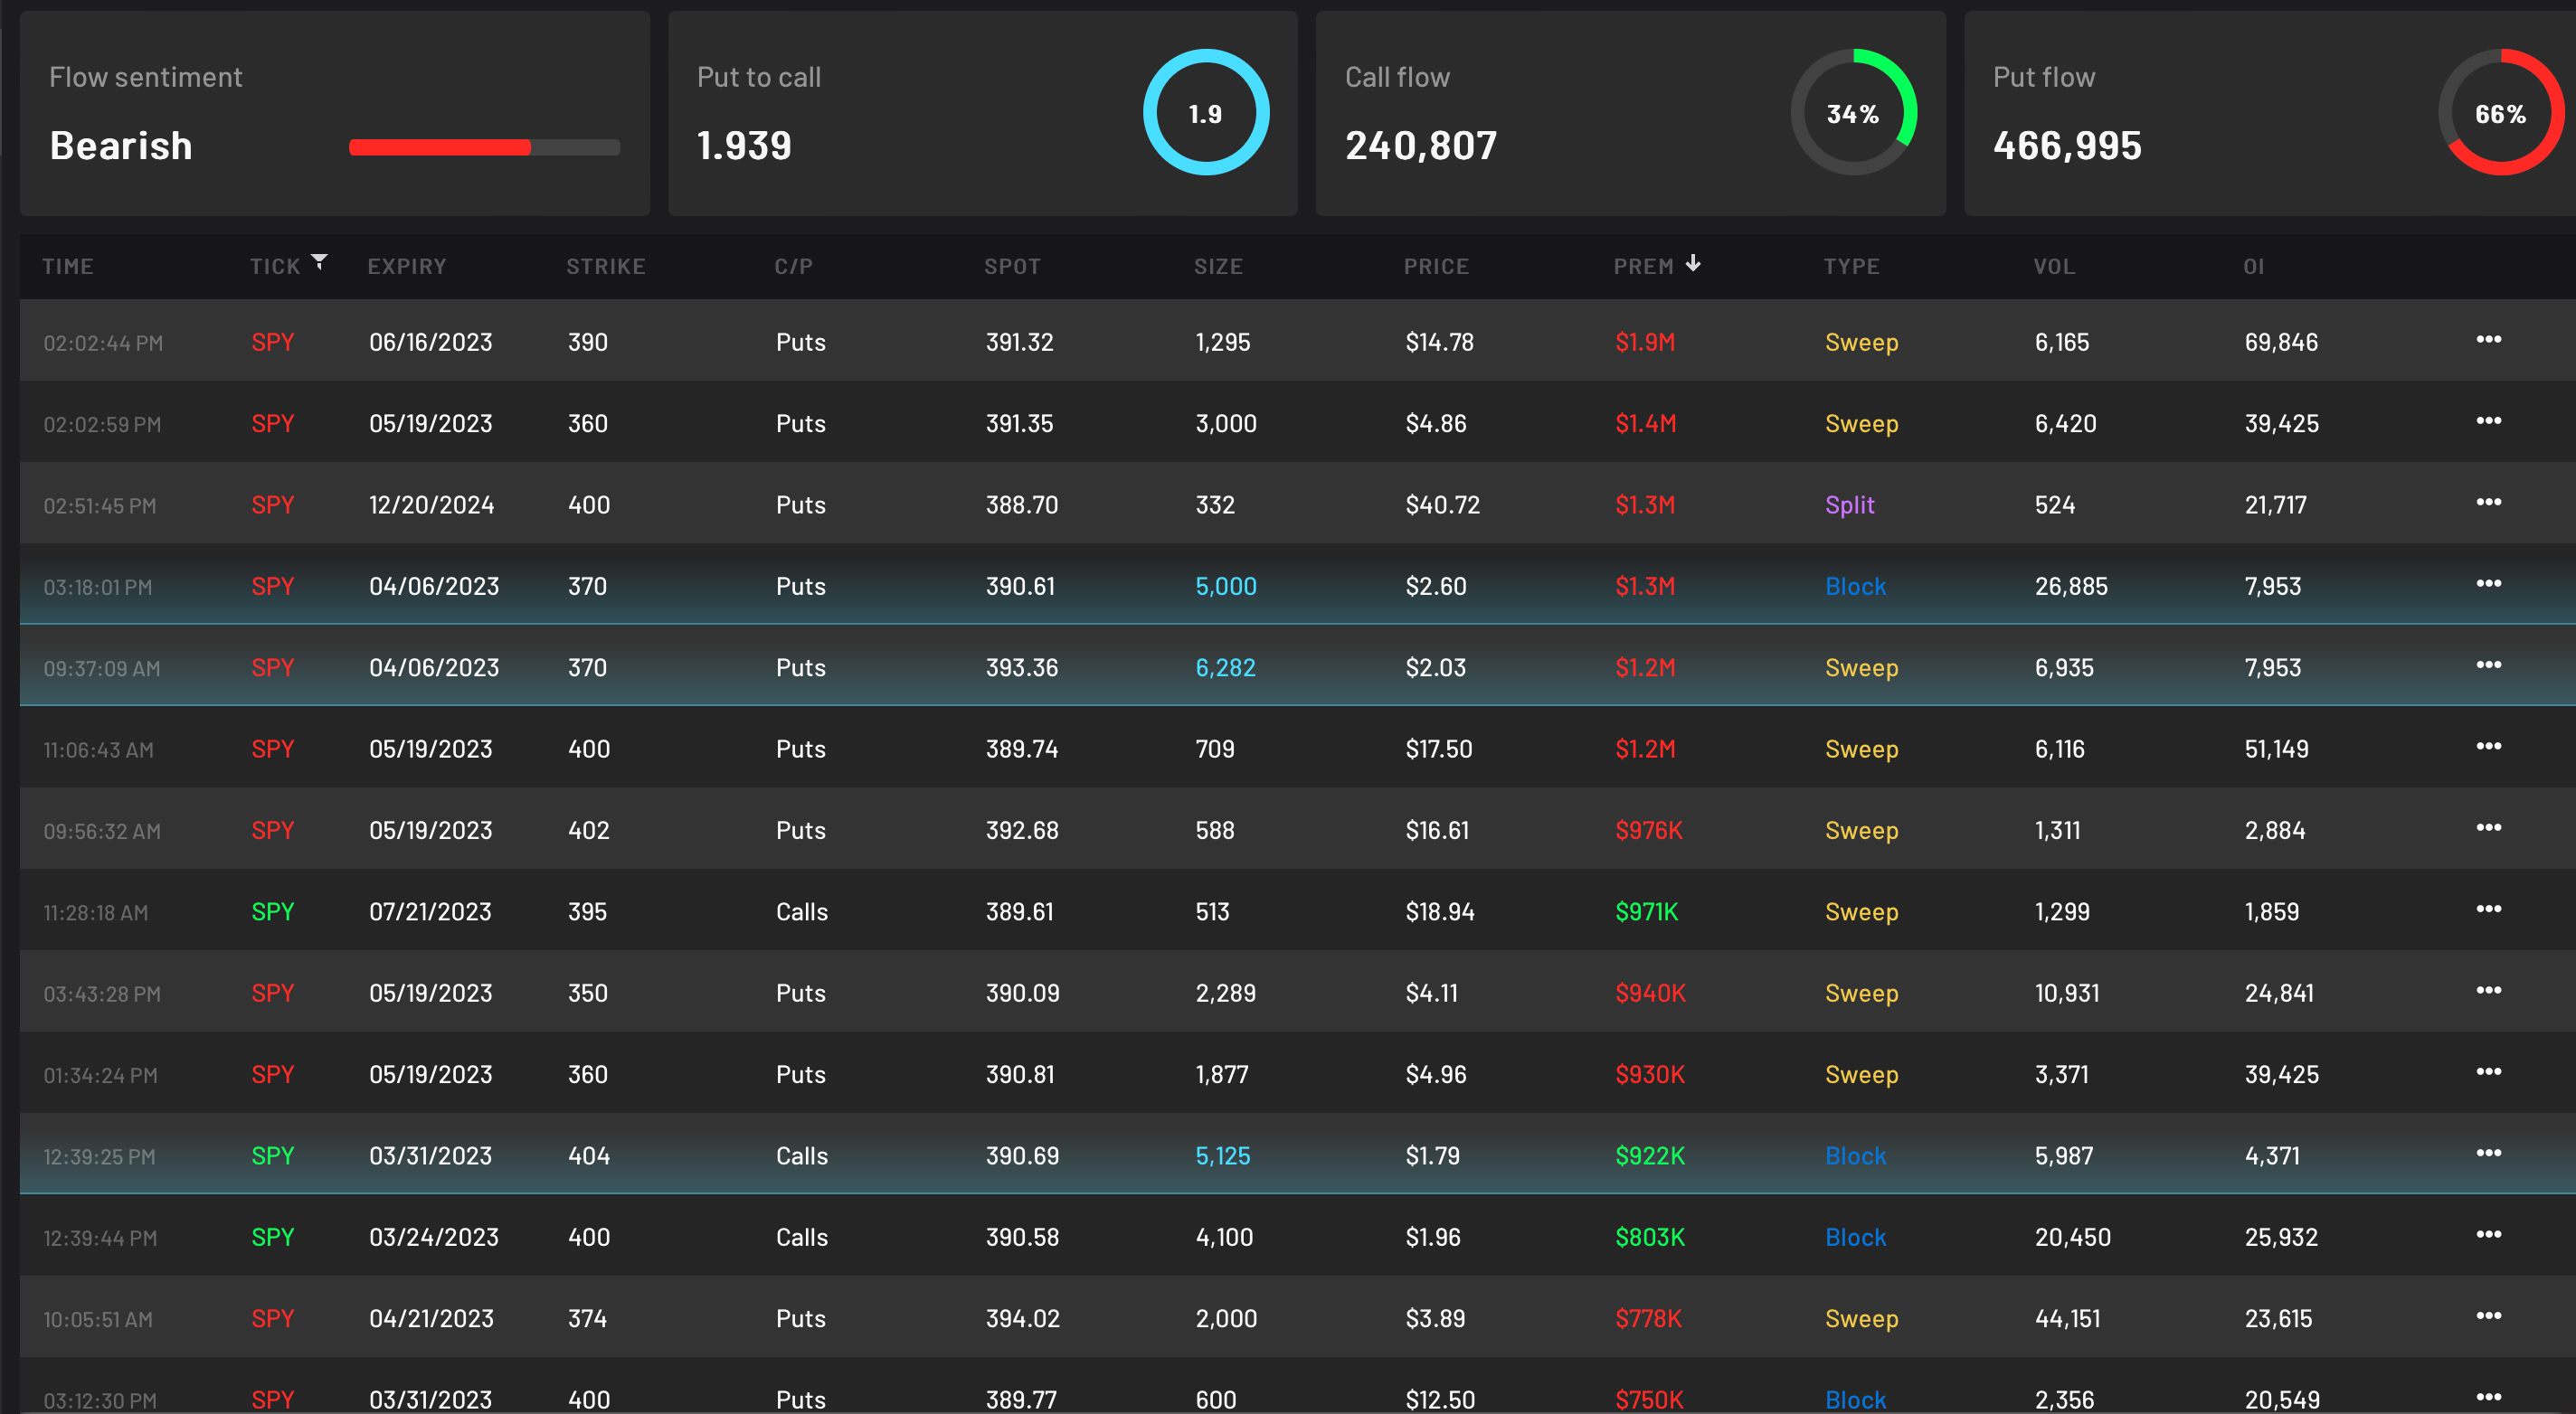Sort by the TIME column header
Image resolution: width=2576 pixels, height=1414 pixels.
pos(68,267)
